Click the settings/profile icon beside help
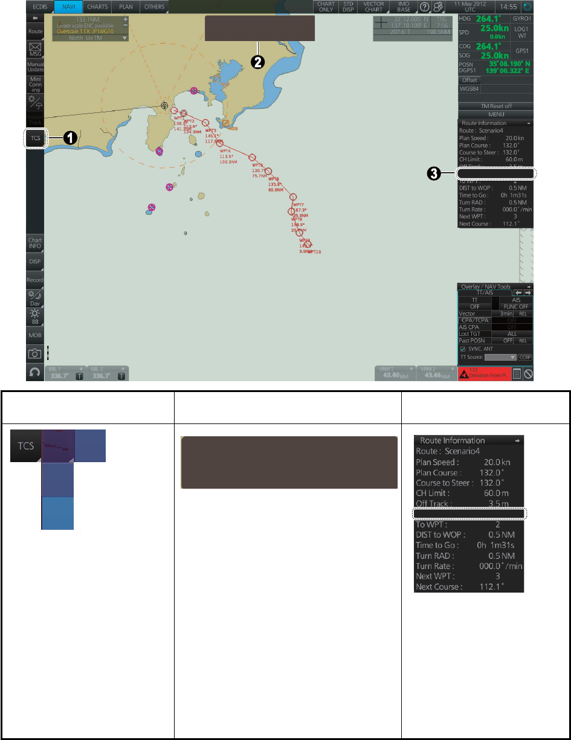The height and width of the screenshot is (740, 571). coord(437,7)
